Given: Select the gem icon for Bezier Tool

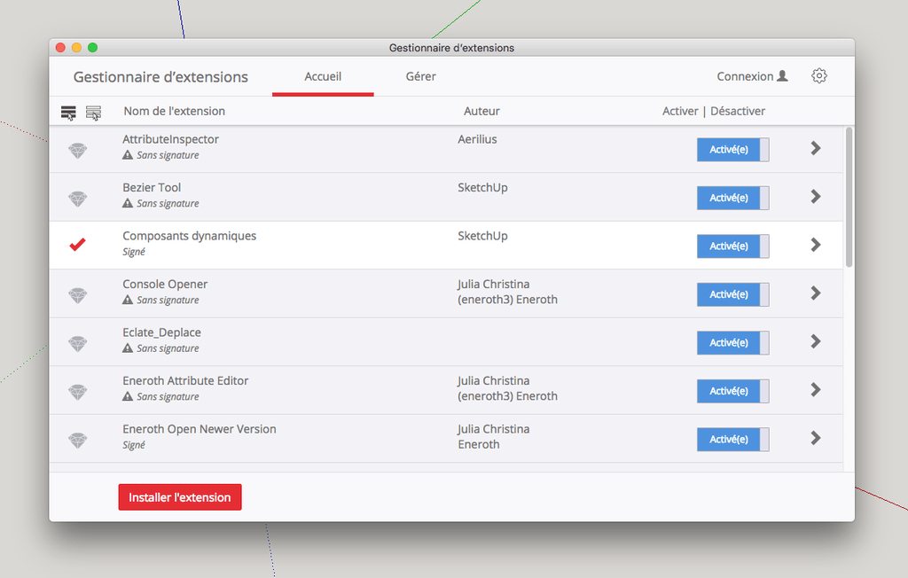Looking at the screenshot, I should 78,199.
